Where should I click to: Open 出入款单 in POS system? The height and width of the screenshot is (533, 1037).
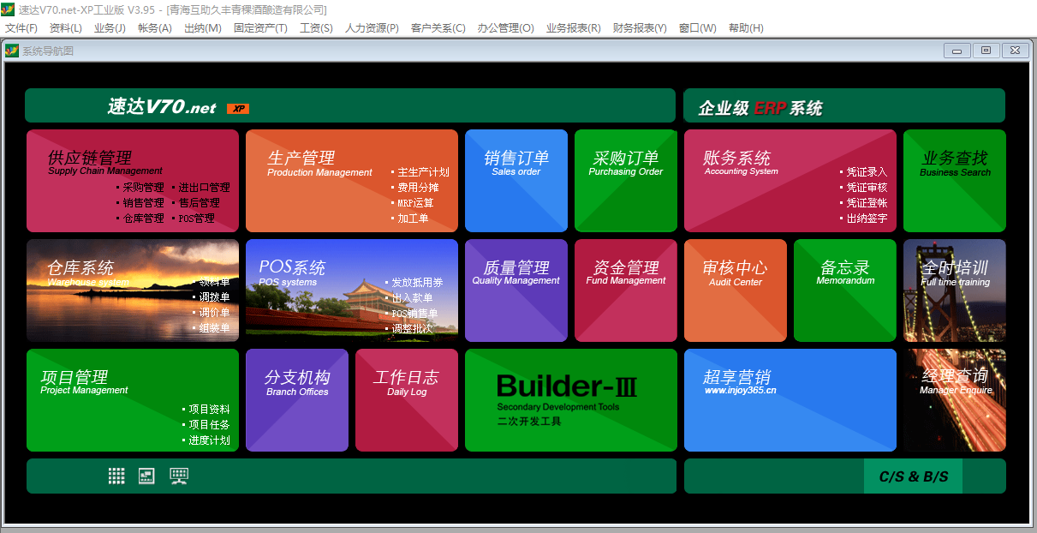click(x=412, y=297)
